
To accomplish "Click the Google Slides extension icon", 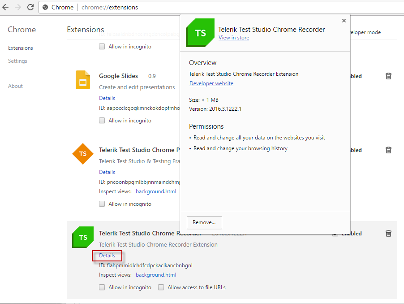I will pyautogui.click(x=83, y=80).
